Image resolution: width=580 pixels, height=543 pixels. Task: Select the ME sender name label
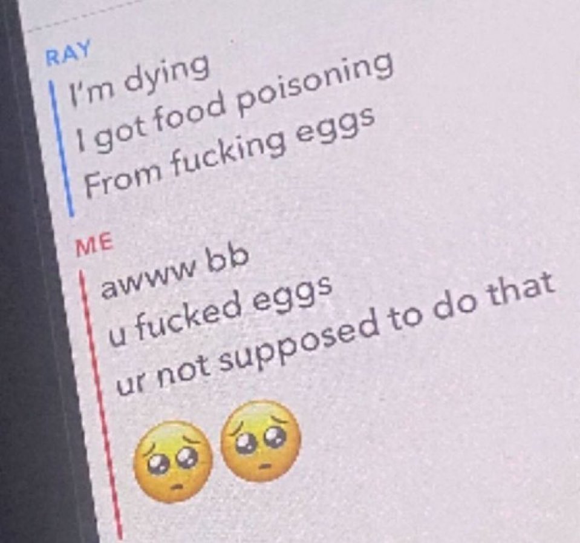click(x=93, y=245)
